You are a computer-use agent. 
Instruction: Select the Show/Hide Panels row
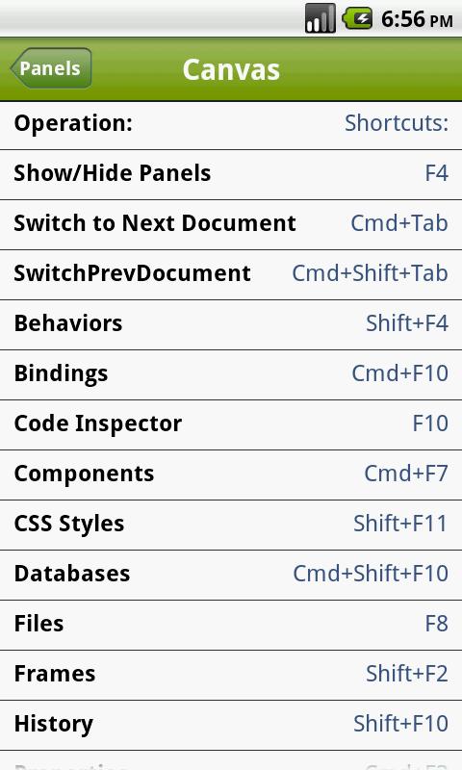231,174
